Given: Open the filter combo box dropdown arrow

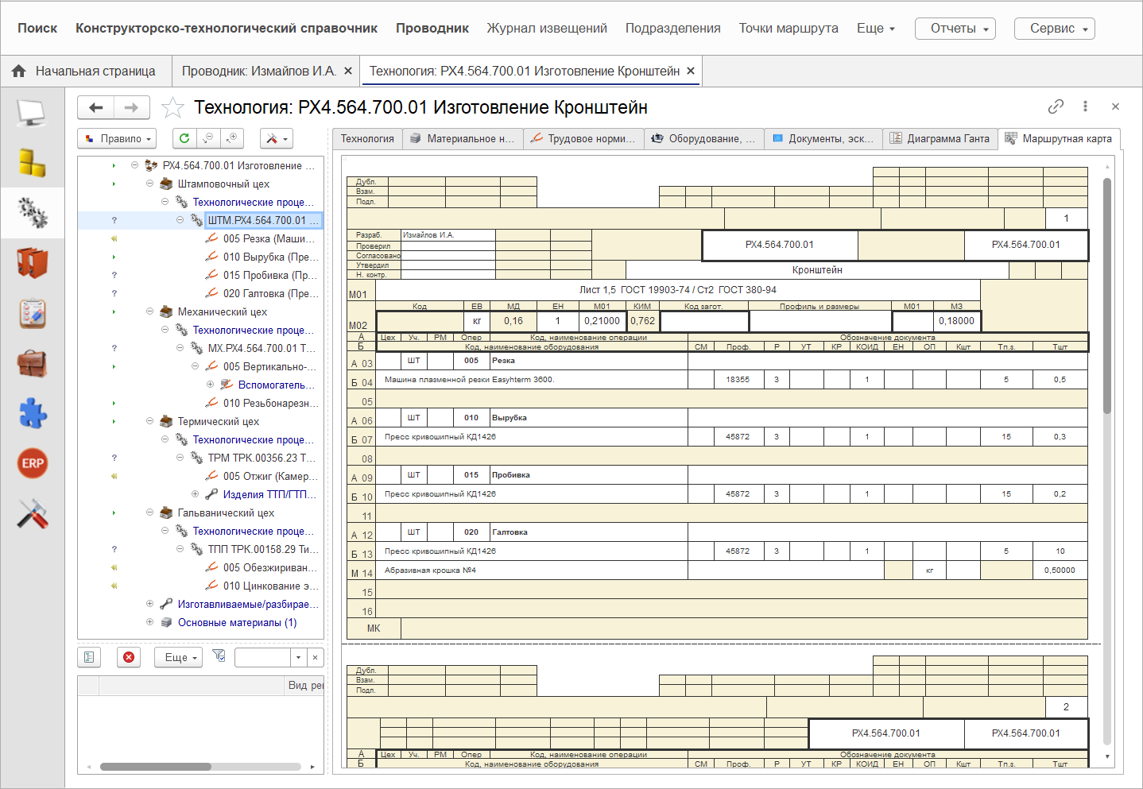Looking at the screenshot, I should click(x=298, y=657).
